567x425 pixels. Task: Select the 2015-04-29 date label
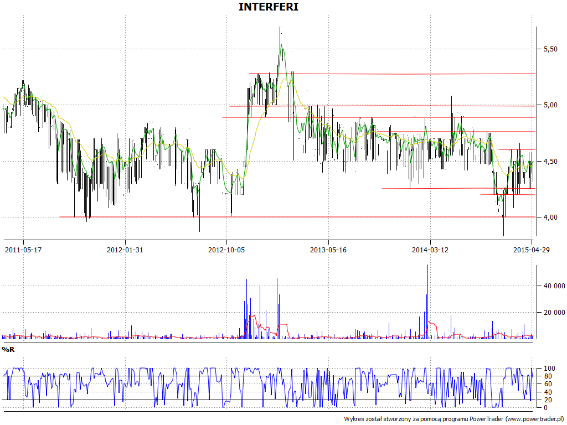pos(532,250)
